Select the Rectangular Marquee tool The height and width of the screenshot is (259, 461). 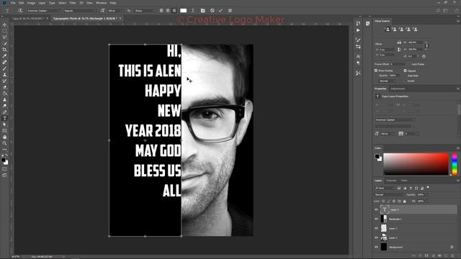point(4,31)
